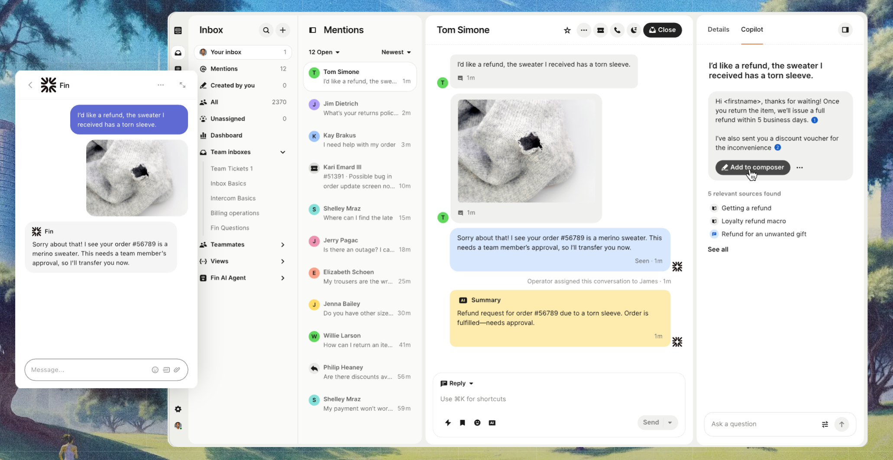Image resolution: width=893 pixels, height=460 pixels.
Task: Click the lightning bolt macros icon in composer
Action: (x=448, y=423)
